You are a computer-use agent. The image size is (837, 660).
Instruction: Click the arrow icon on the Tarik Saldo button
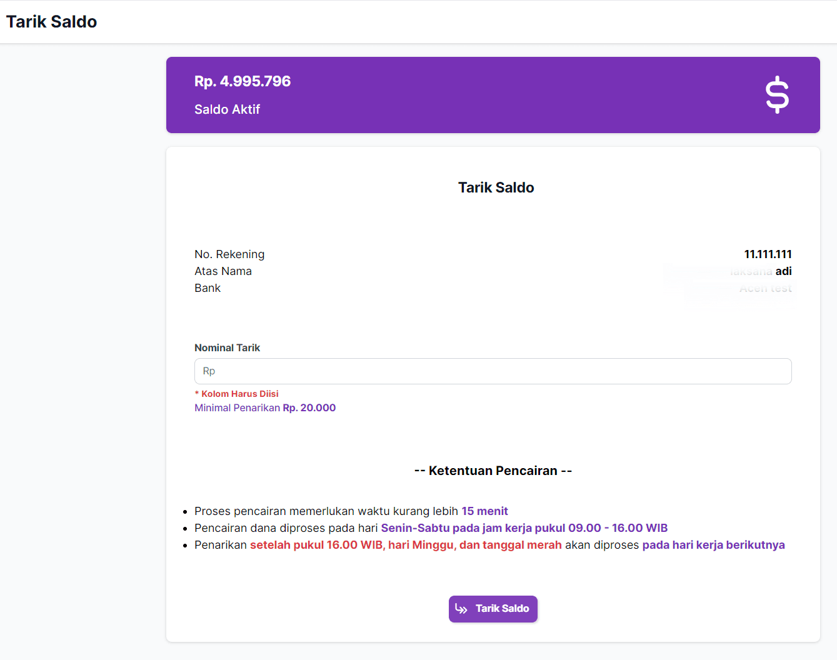pyautogui.click(x=461, y=609)
